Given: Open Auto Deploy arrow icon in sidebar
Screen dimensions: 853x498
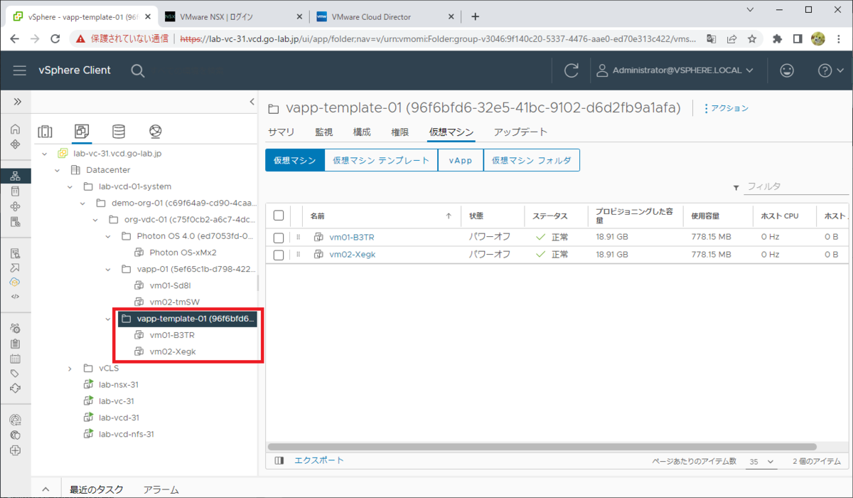Looking at the screenshot, I should [15, 267].
